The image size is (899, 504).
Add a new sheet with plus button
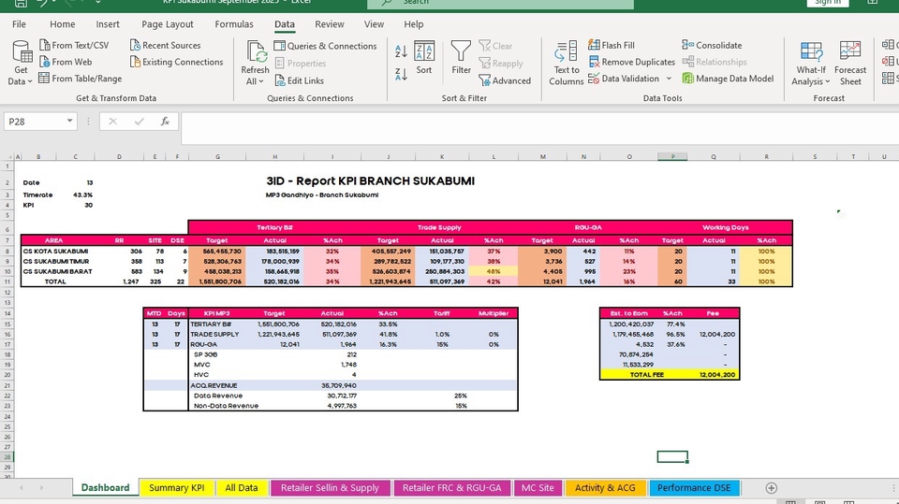point(771,488)
